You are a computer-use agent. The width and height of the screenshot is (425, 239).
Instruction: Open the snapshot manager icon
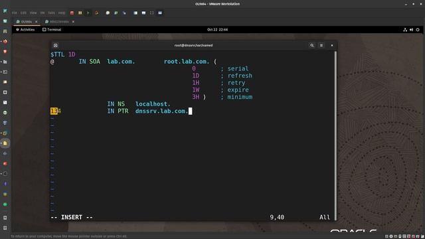[124, 13]
